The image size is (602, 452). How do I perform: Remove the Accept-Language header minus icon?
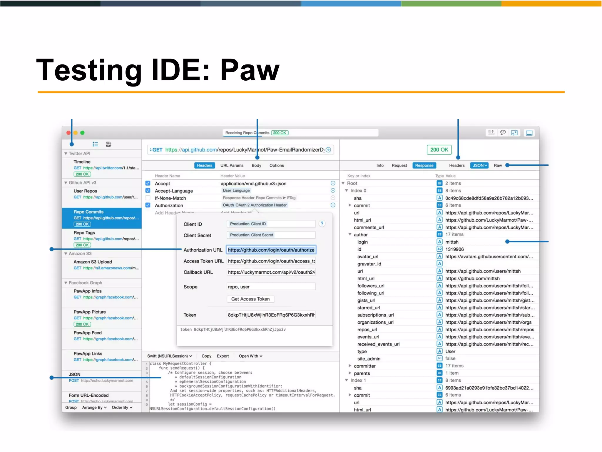333,190
